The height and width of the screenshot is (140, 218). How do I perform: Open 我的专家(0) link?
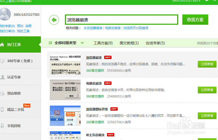[7, 26]
